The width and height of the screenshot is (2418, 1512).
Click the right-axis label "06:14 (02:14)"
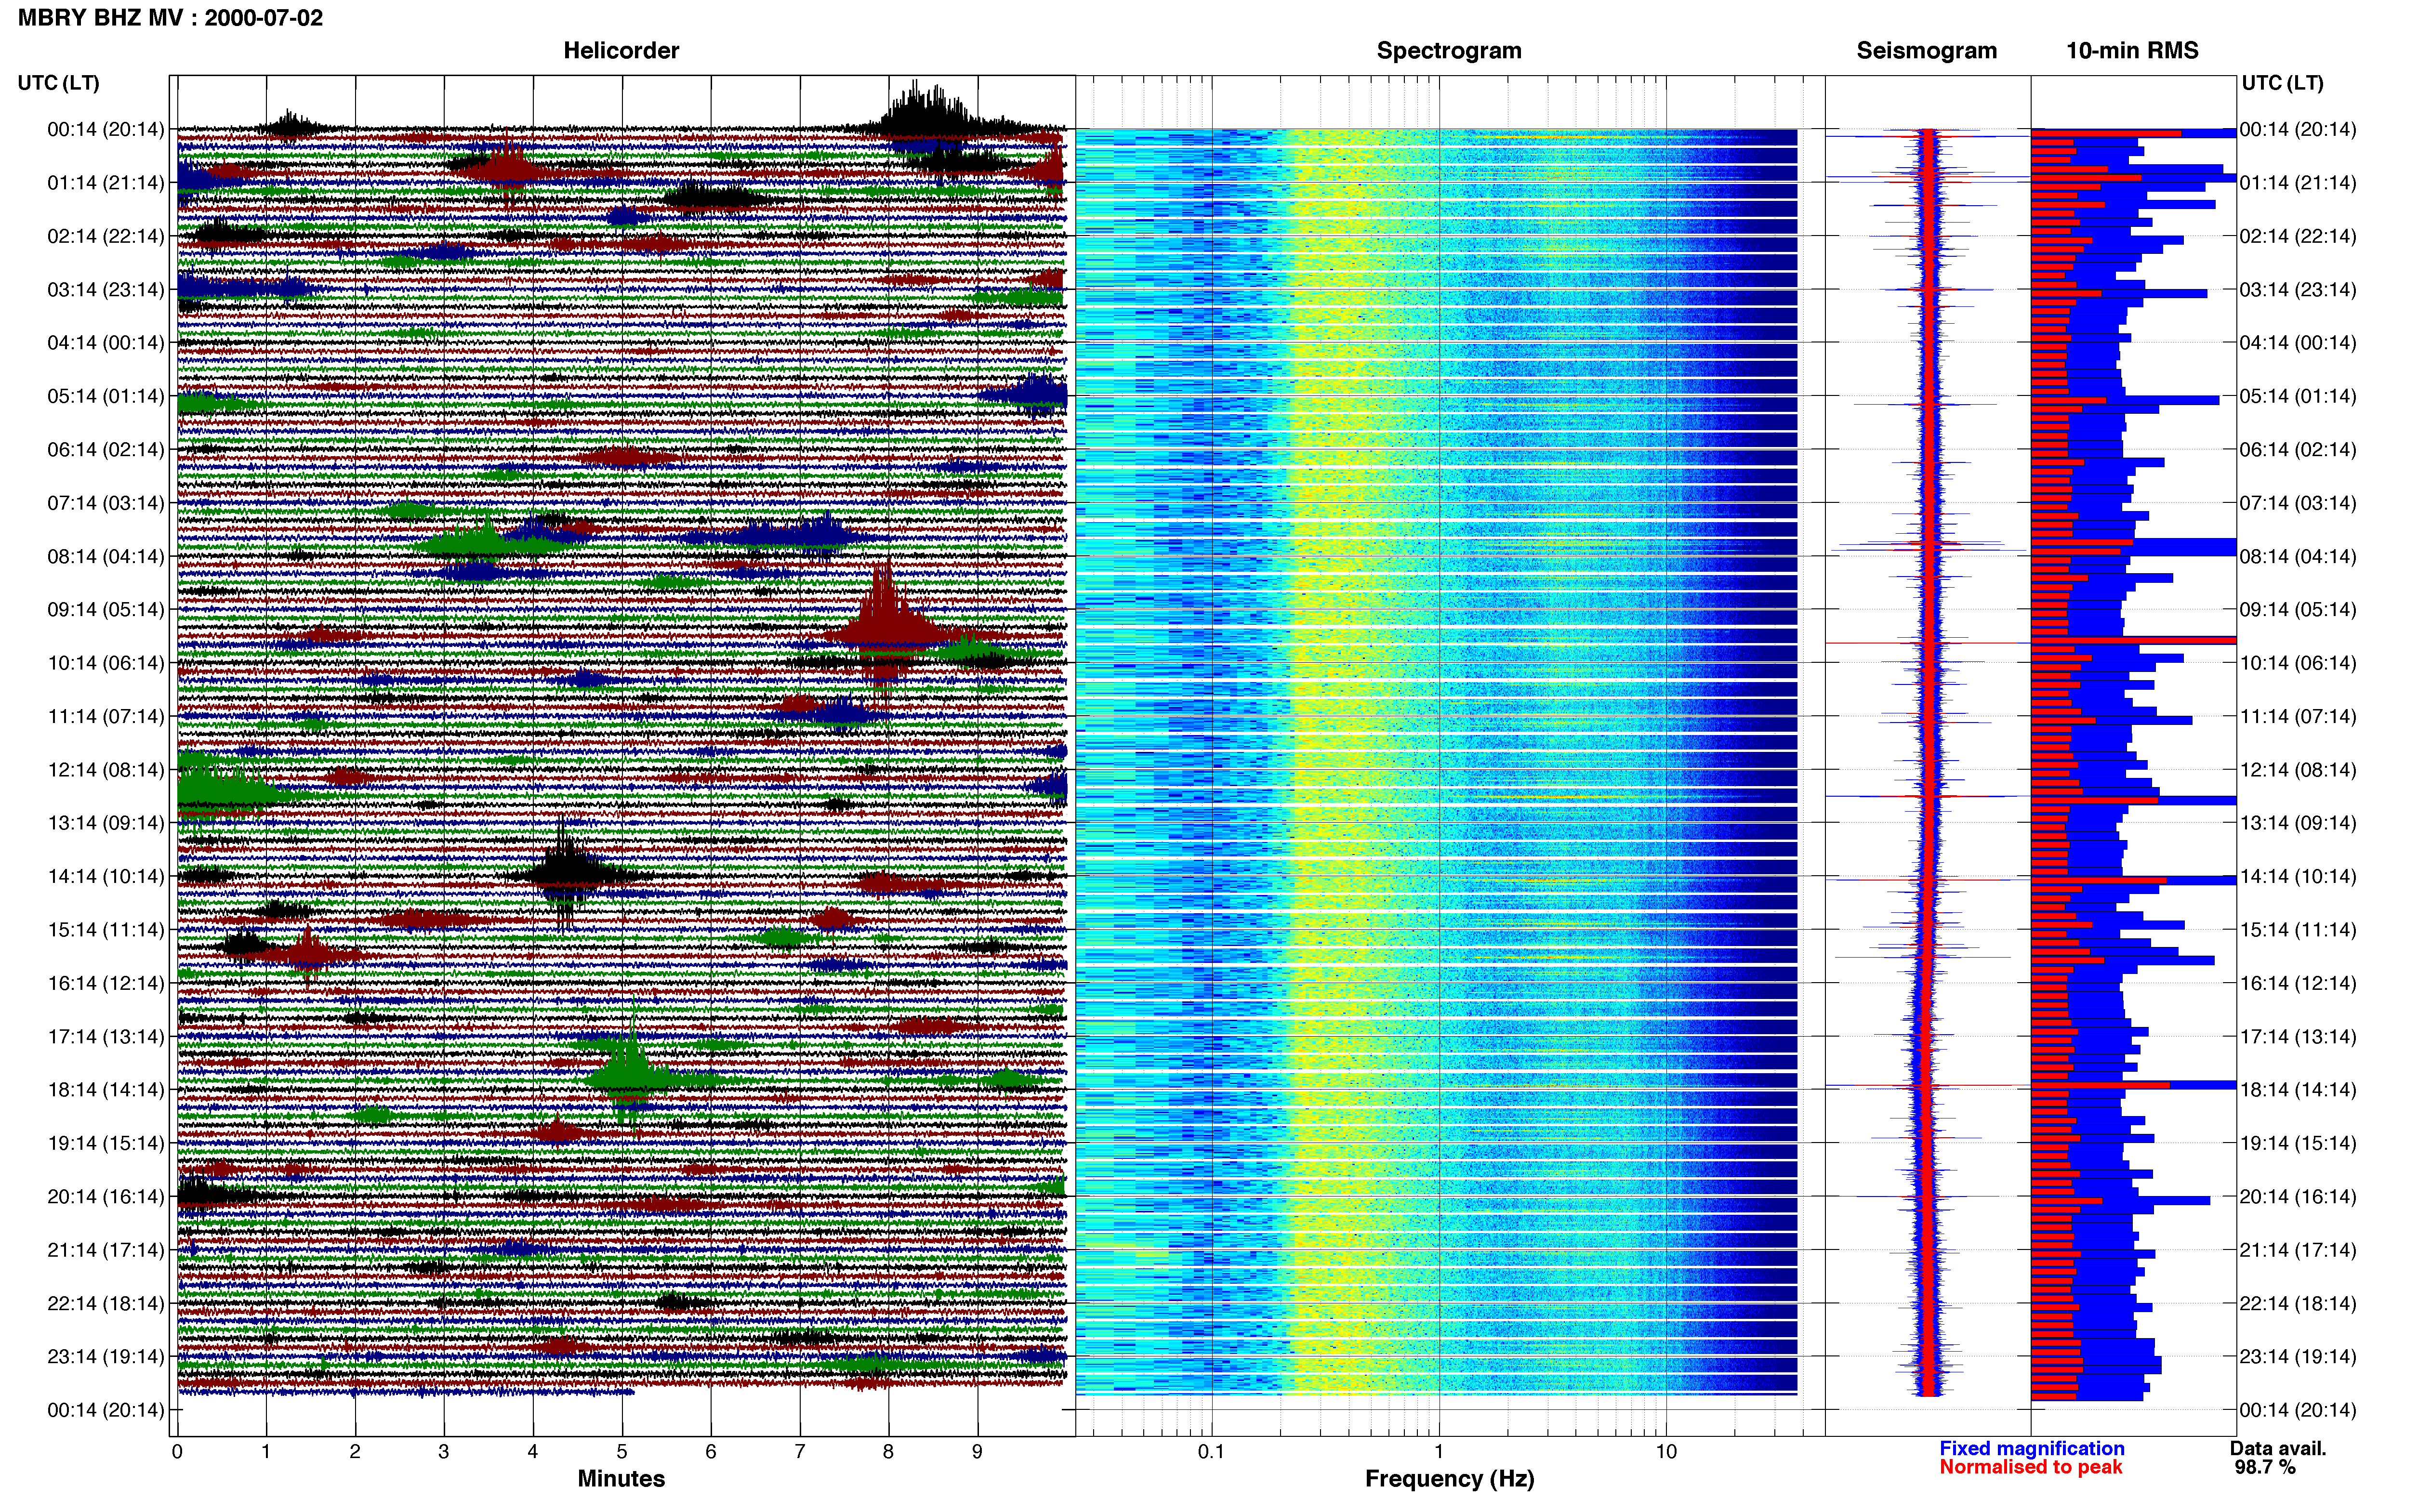(2298, 450)
